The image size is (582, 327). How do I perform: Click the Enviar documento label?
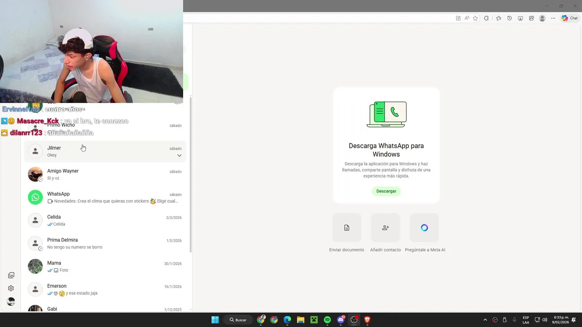click(346, 250)
